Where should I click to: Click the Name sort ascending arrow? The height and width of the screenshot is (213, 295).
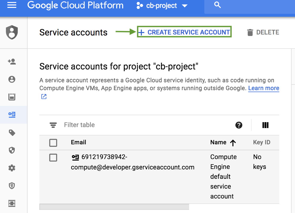click(x=233, y=143)
